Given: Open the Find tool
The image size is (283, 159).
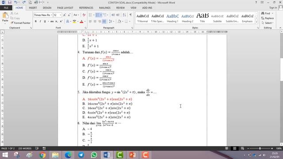Looking at the screenshot, I should point(266,13).
